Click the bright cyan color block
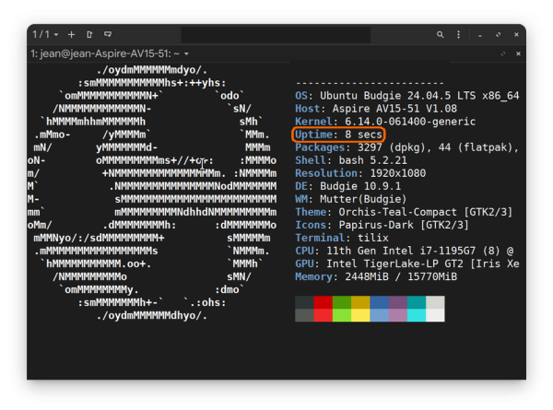 tap(417, 315)
